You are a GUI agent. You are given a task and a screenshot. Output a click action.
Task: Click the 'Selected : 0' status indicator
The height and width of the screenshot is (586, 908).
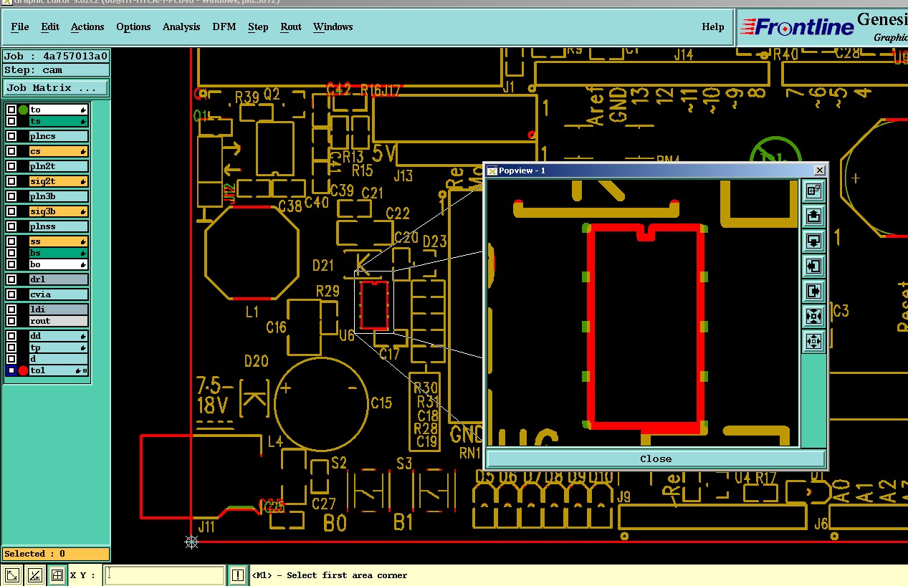56,554
